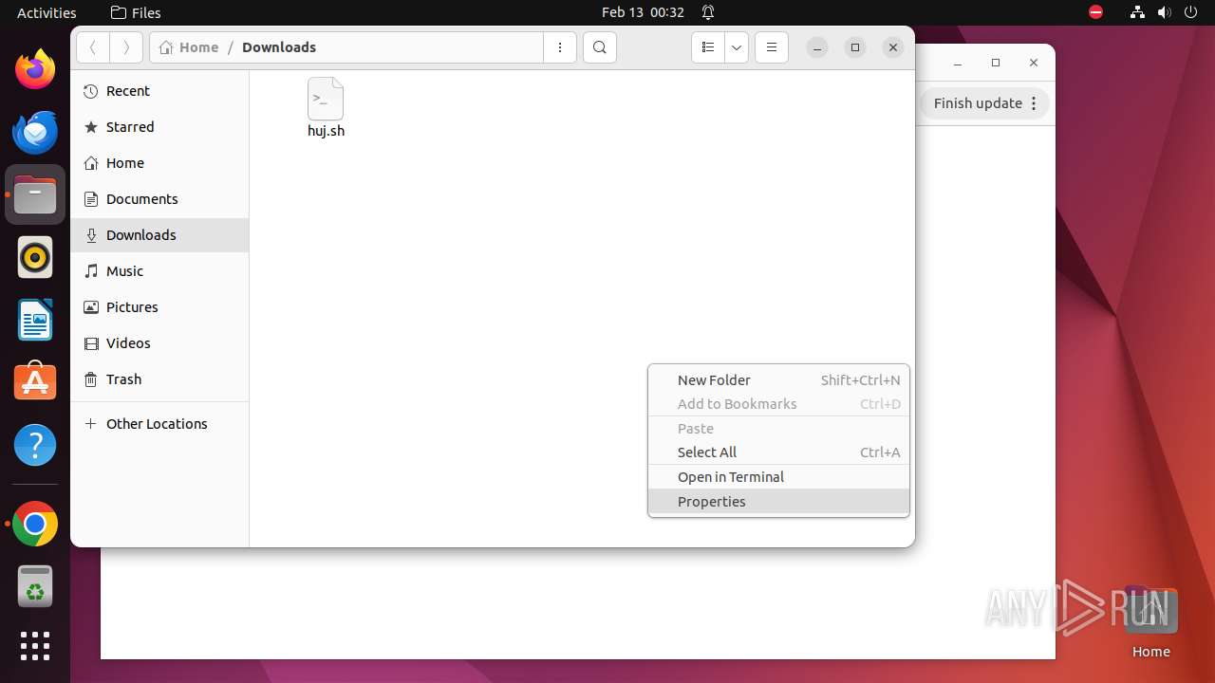Open Pictures in the sidebar

pyautogui.click(x=159, y=307)
